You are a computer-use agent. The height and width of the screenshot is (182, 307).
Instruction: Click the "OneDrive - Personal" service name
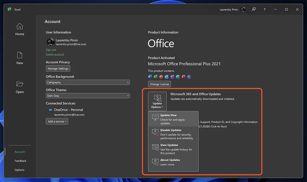click(69, 110)
